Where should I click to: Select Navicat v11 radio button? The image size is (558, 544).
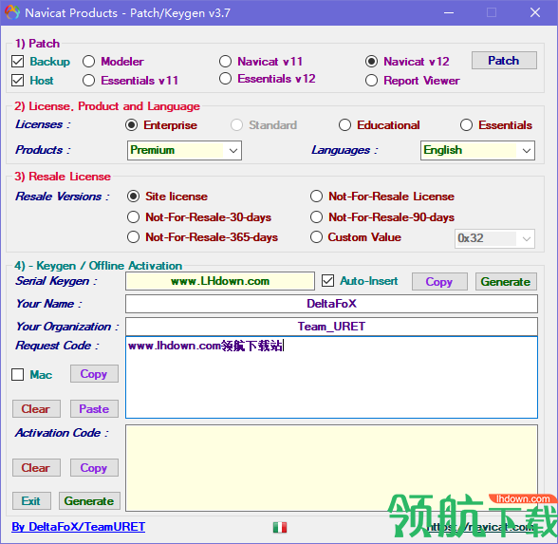[x=225, y=61]
